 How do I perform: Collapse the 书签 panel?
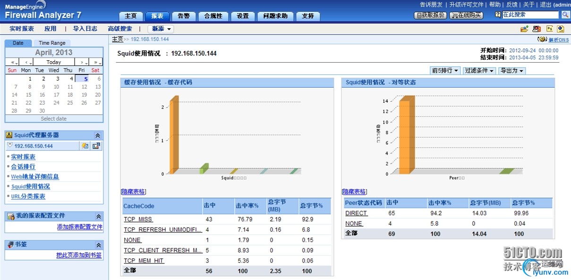(98, 245)
